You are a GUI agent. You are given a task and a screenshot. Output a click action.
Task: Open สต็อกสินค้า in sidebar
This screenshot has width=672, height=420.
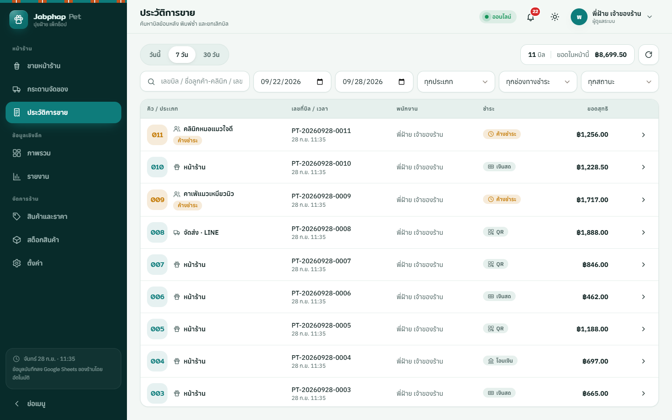(x=63, y=240)
